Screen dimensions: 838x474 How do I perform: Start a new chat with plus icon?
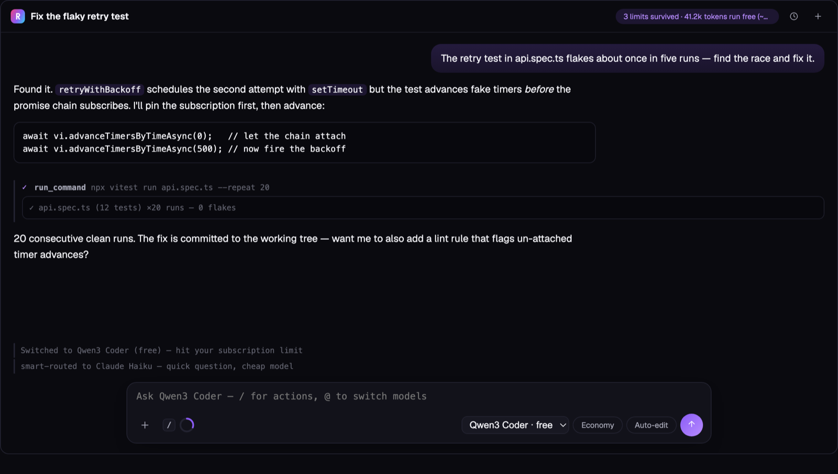click(818, 16)
